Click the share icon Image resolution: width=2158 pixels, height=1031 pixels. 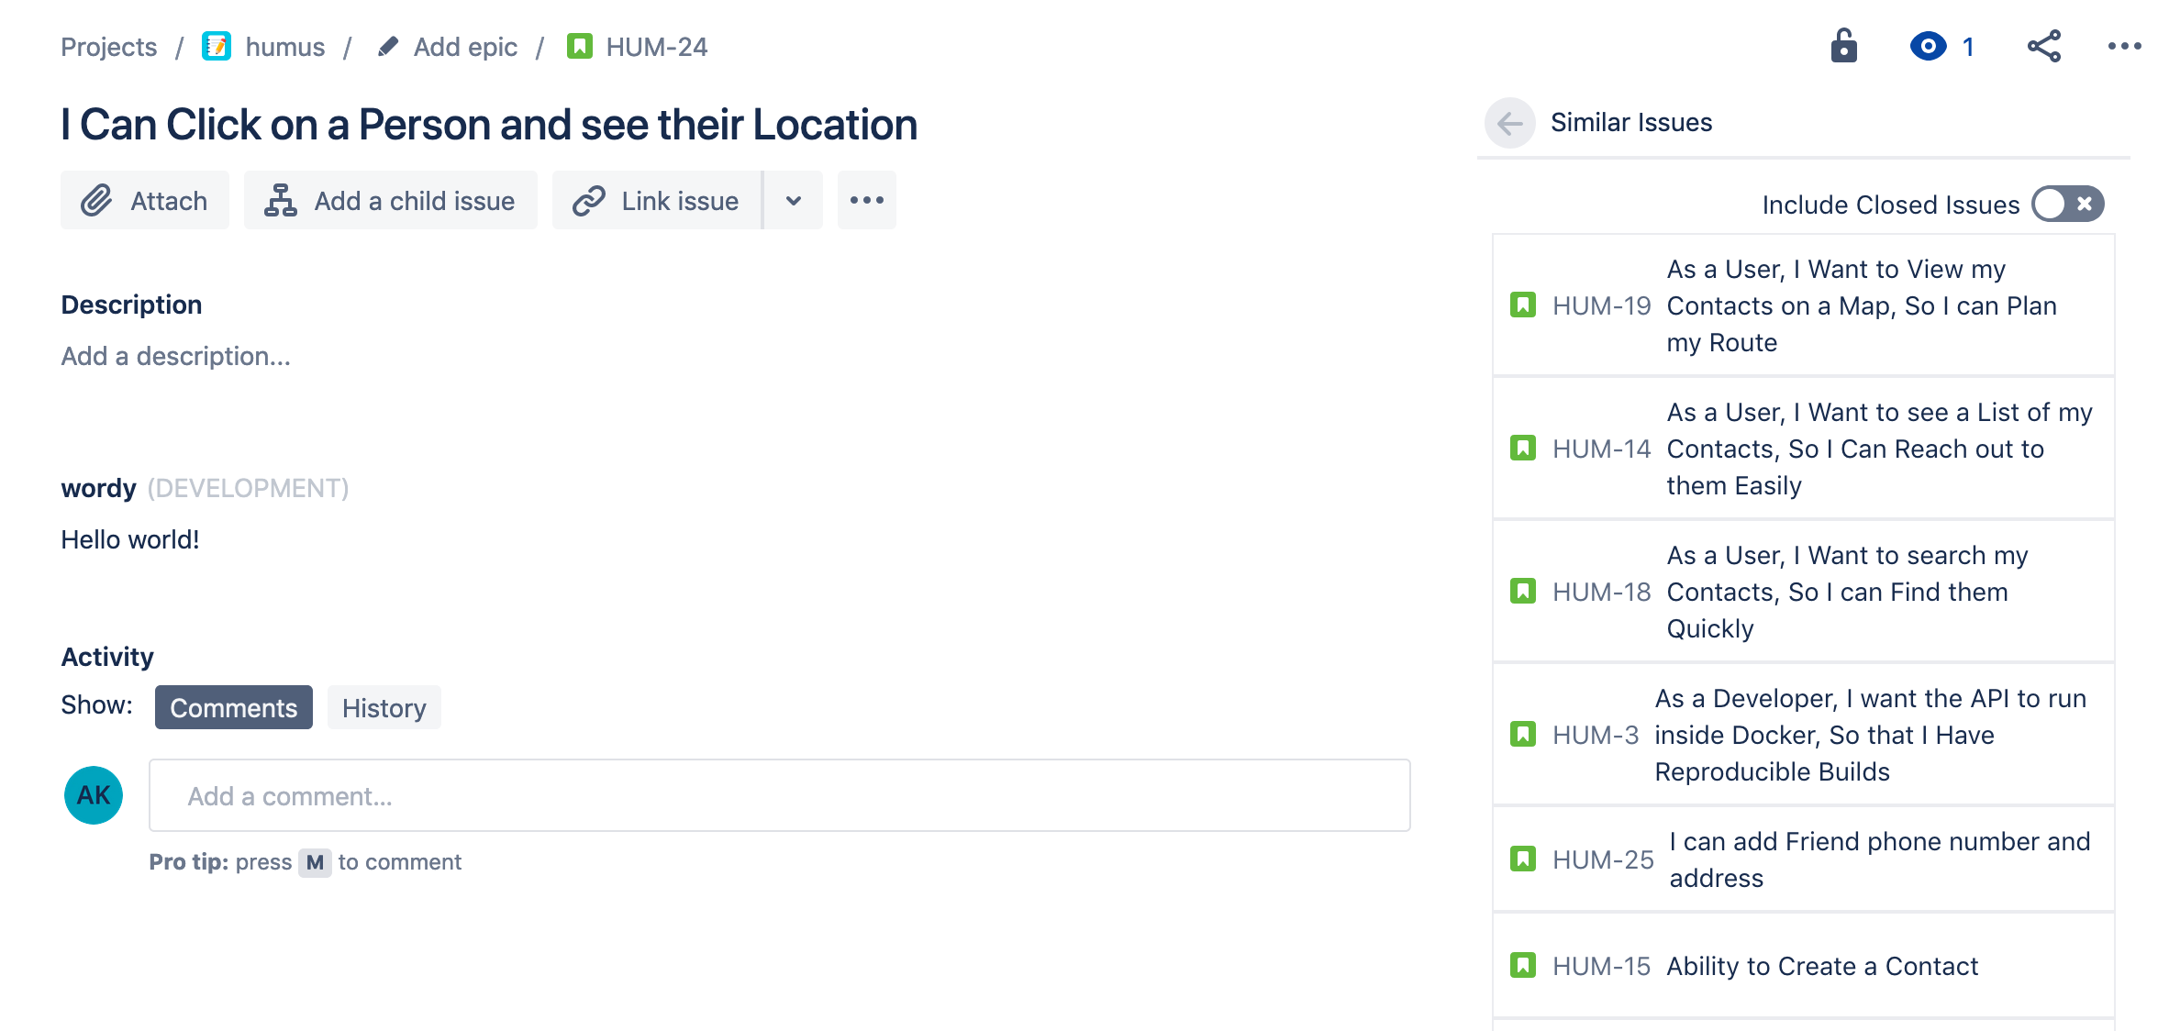pyautogui.click(x=2043, y=46)
